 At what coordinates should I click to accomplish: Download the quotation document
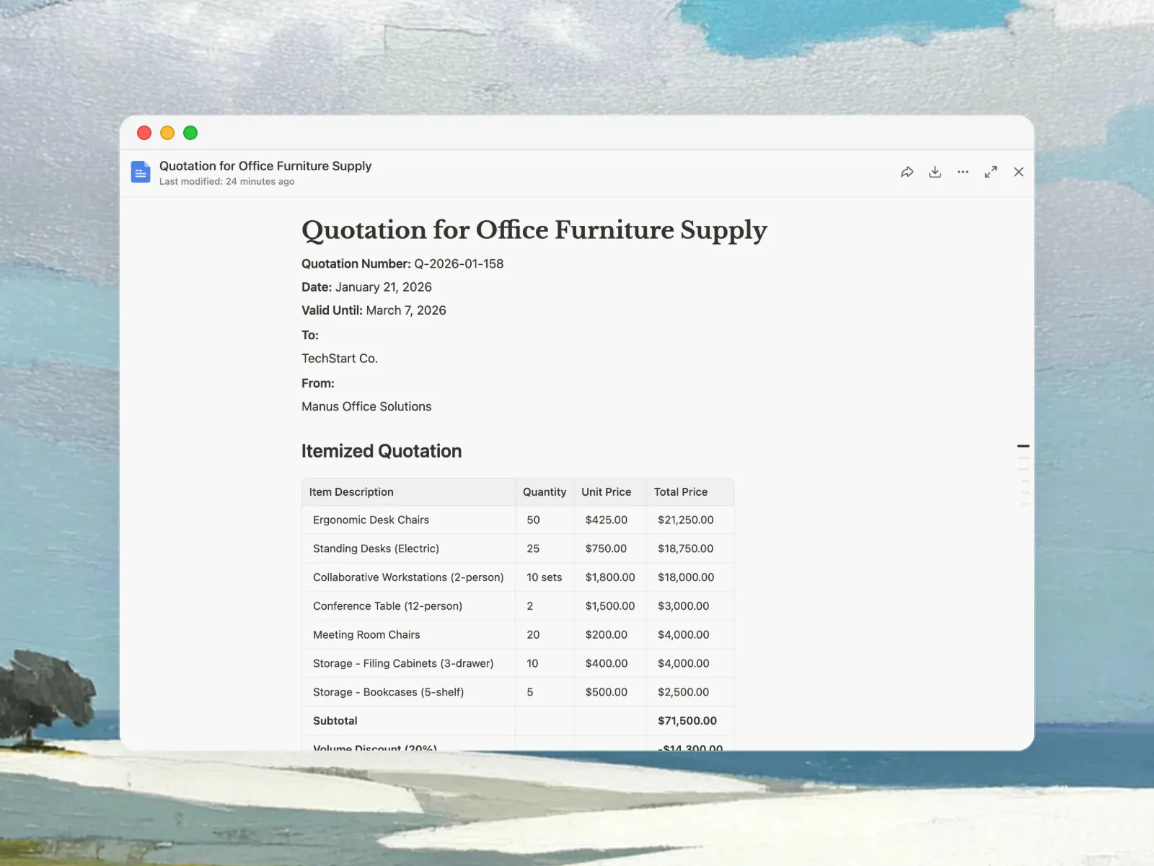[935, 172]
